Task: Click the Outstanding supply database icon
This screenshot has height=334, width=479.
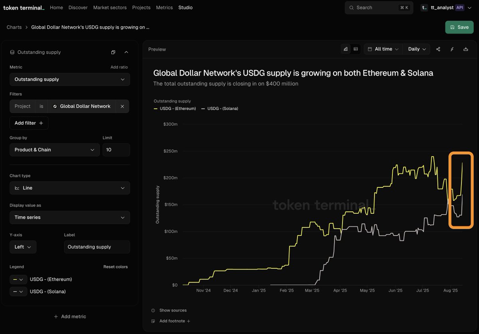Action: [x=12, y=52]
